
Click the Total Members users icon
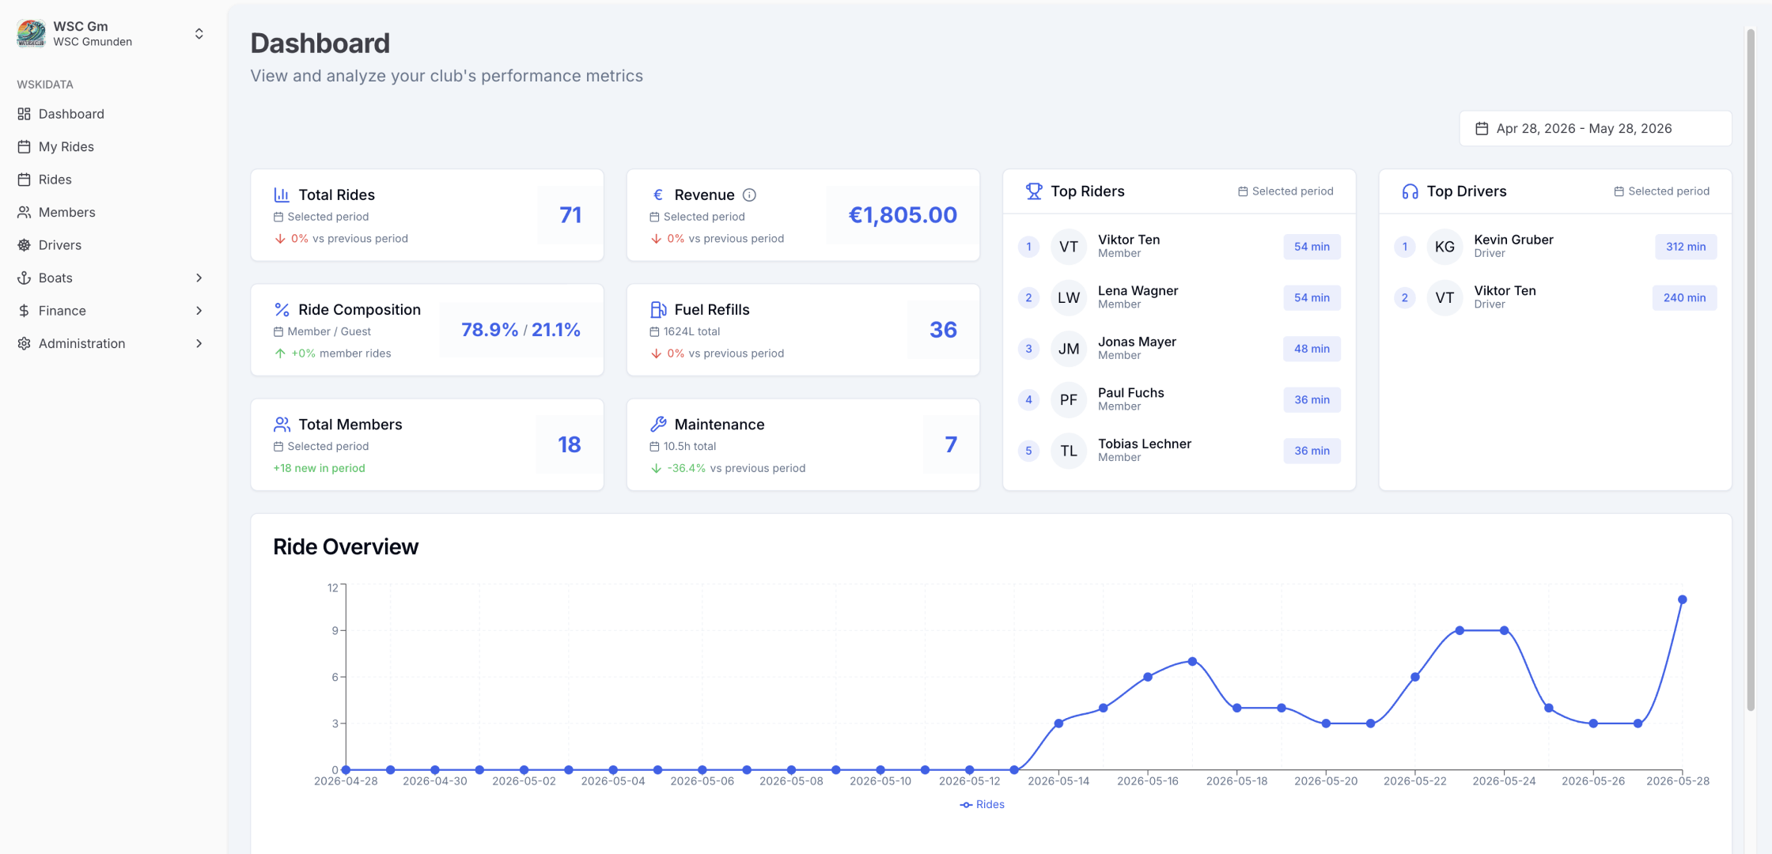(x=282, y=425)
